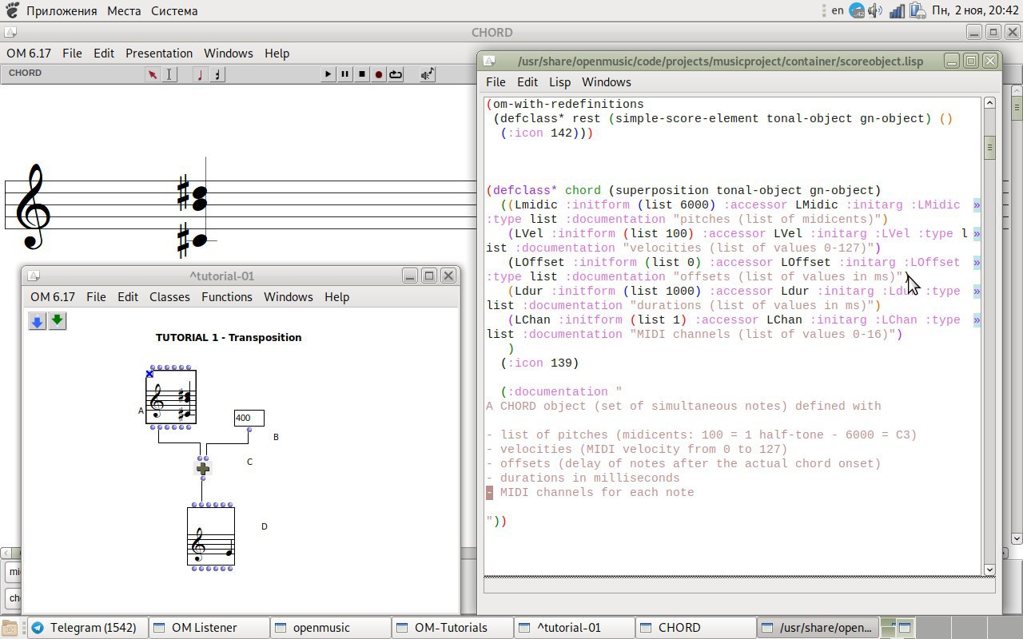Screen dimensions: 1023x639
Task: Click the battery power tray icon
Action: (x=917, y=10)
